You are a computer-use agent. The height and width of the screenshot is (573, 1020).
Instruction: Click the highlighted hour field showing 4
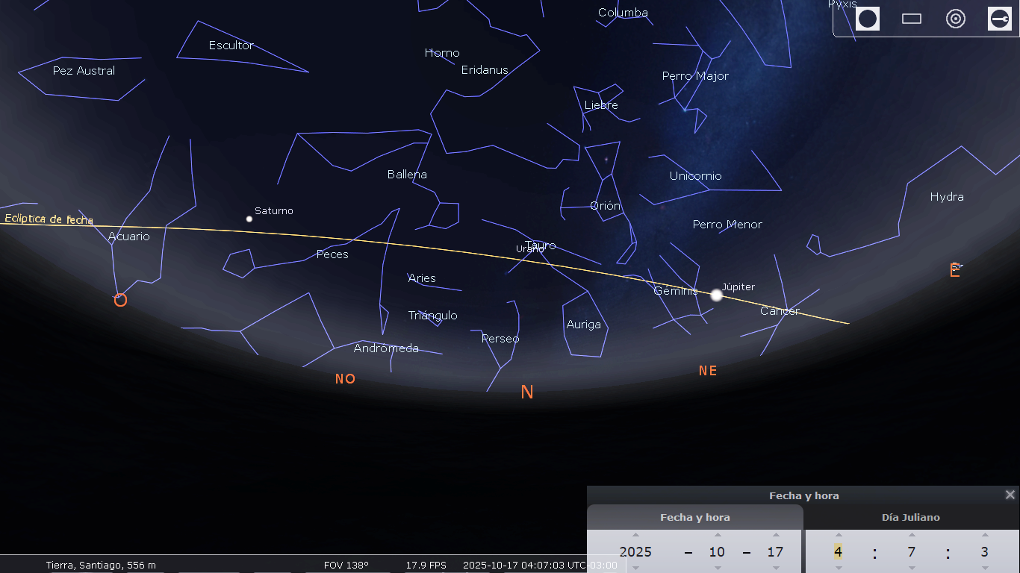click(x=839, y=552)
